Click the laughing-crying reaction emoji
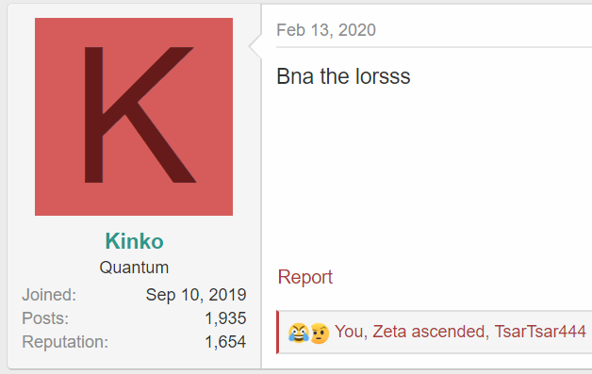Viewport: 592px width, 374px height. point(298,333)
